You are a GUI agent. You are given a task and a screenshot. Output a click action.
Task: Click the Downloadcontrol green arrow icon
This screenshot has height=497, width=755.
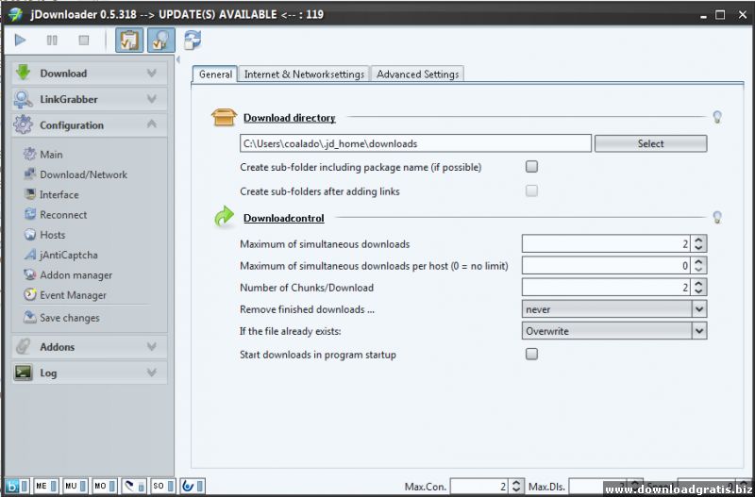pyautogui.click(x=224, y=217)
